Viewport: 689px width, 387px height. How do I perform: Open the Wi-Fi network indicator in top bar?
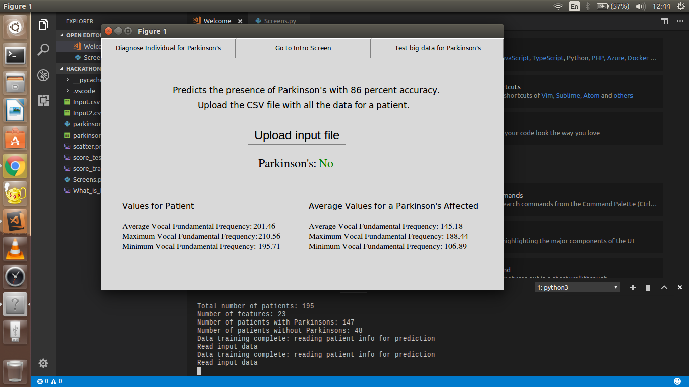(x=558, y=6)
